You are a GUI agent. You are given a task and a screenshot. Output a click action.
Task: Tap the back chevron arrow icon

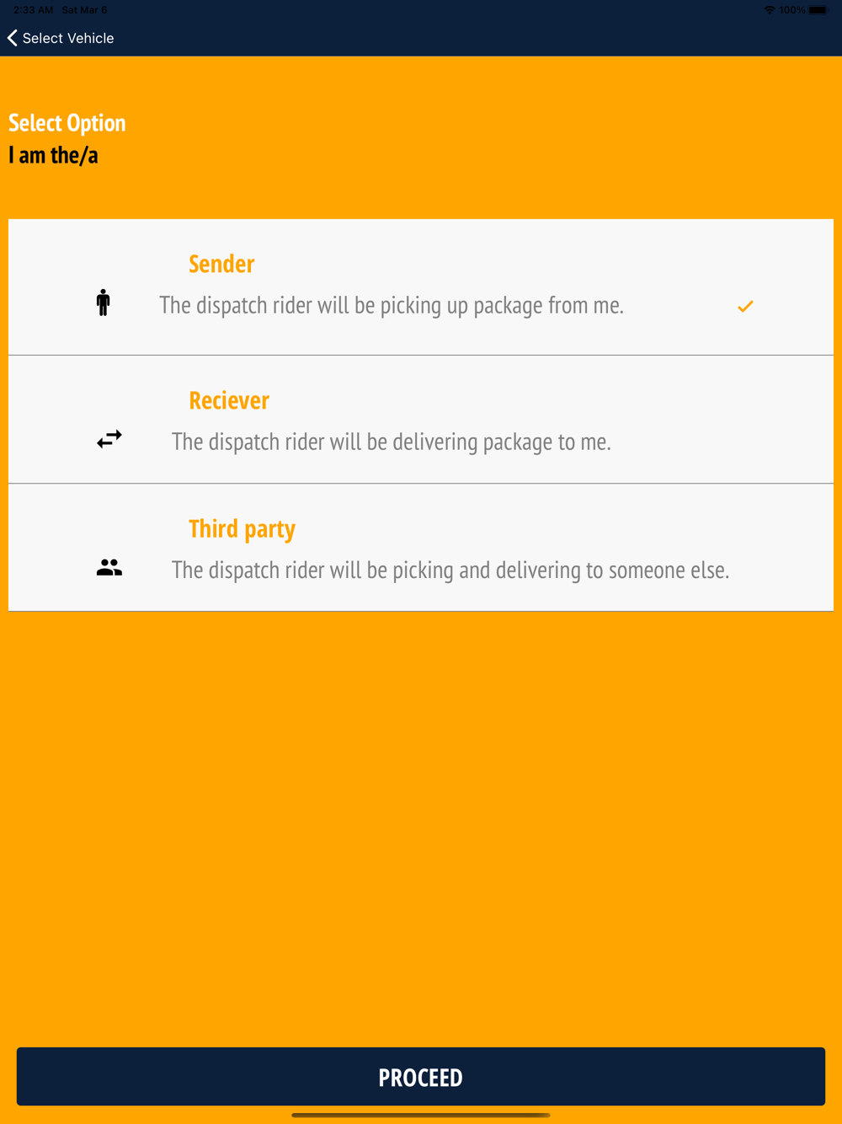pyautogui.click(x=13, y=38)
